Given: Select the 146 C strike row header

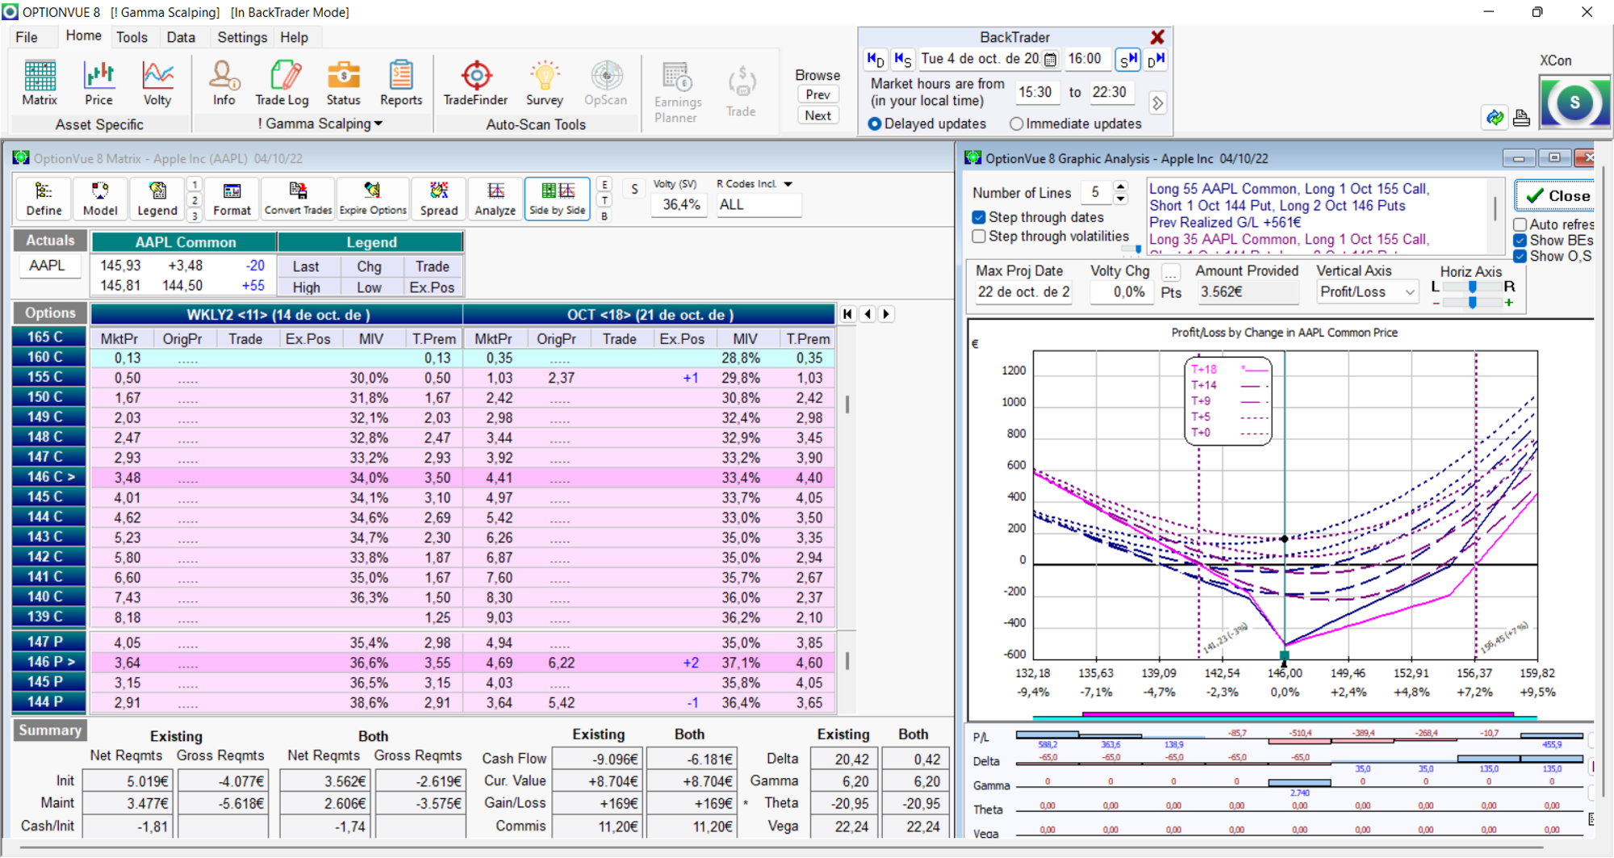Looking at the screenshot, I should click(50, 477).
